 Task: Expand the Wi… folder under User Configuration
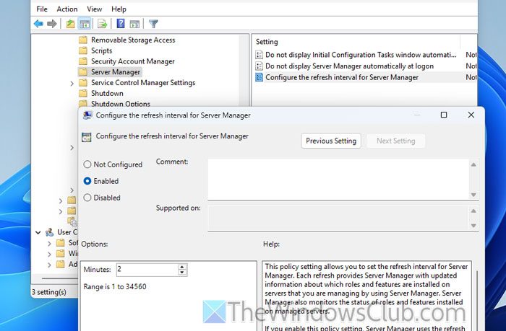[49, 254]
